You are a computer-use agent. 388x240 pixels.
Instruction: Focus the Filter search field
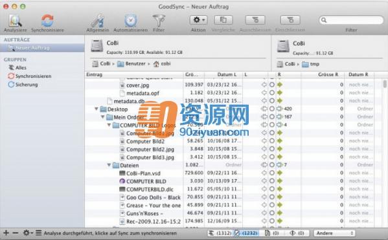pyautogui.click(x=351, y=20)
